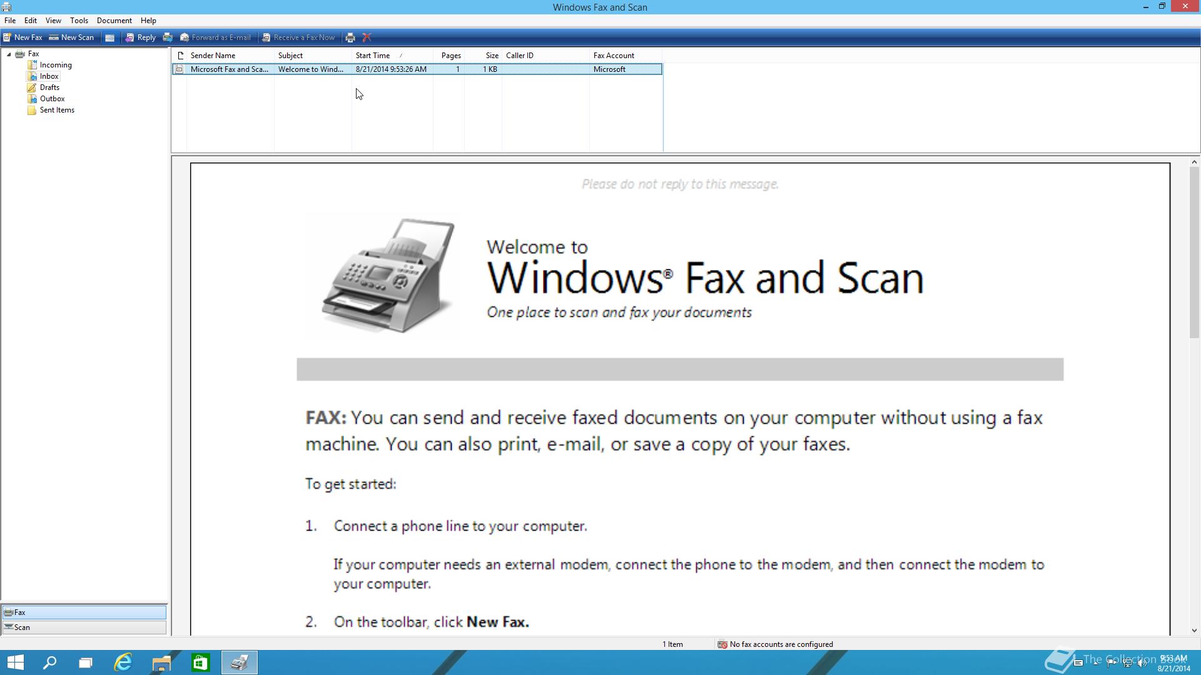Sort by the Start Time column header
Viewport: 1201px width, 675px height.
[x=373, y=56]
